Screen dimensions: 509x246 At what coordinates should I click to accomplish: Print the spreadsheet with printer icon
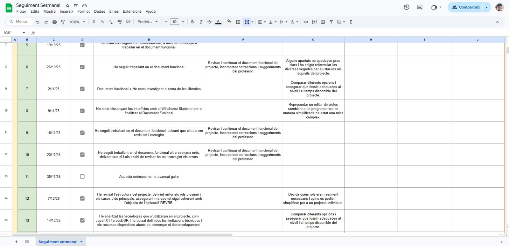coord(54,22)
